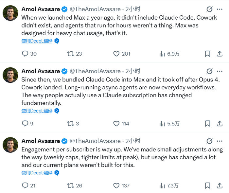
Task: Reply to the tweet with 9 replies
Action: pos(25,123)
